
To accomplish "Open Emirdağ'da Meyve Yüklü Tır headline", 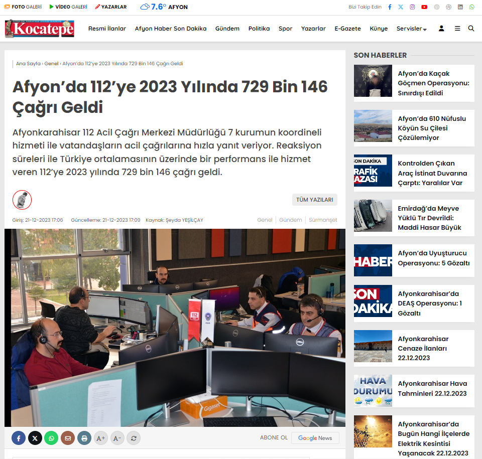I will (x=429, y=218).
